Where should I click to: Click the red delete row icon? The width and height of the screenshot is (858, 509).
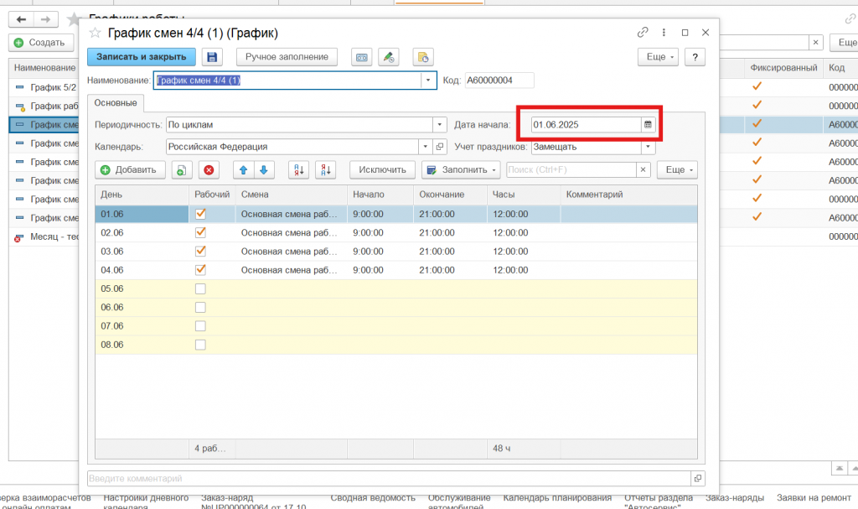pos(209,169)
